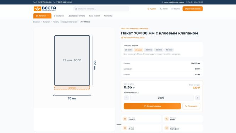Click the Антон account link
This screenshot has height=133, width=236.
click(x=164, y=9)
